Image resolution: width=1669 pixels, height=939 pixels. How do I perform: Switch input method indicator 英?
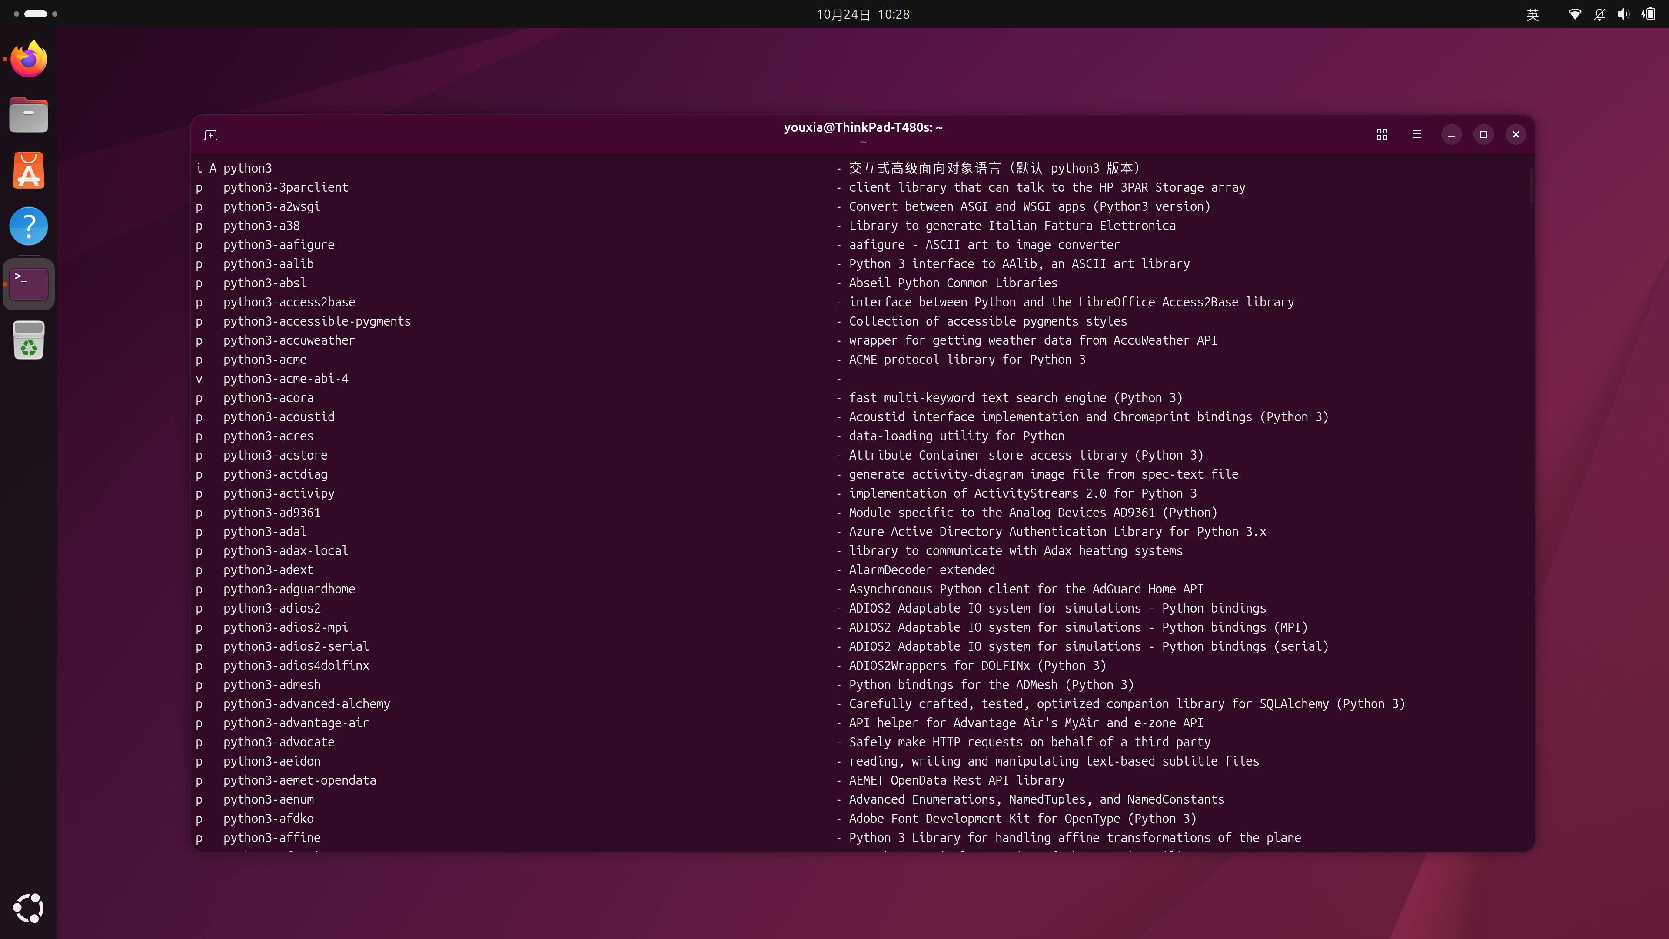tap(1532, 14)
